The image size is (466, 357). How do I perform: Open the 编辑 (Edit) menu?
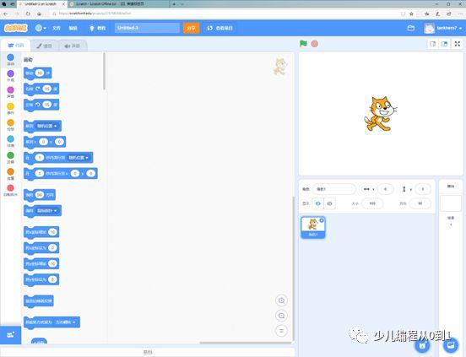pos(73,28)
